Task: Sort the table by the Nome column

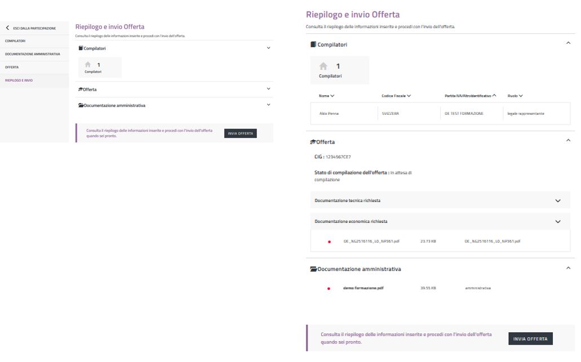Action: pos(326,96)
